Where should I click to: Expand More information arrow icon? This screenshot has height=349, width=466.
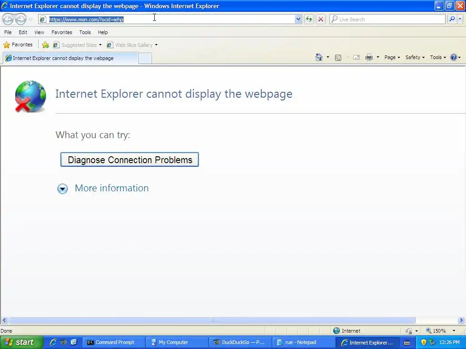coord(62,189)
